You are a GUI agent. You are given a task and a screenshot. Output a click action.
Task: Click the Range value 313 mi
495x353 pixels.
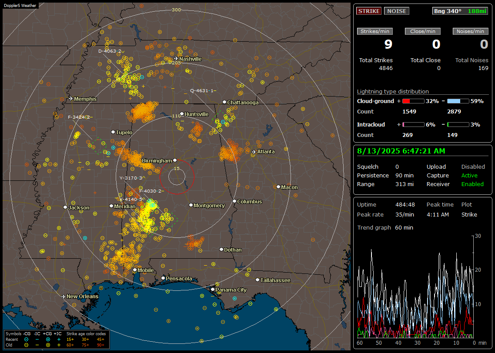coord(405,184)
